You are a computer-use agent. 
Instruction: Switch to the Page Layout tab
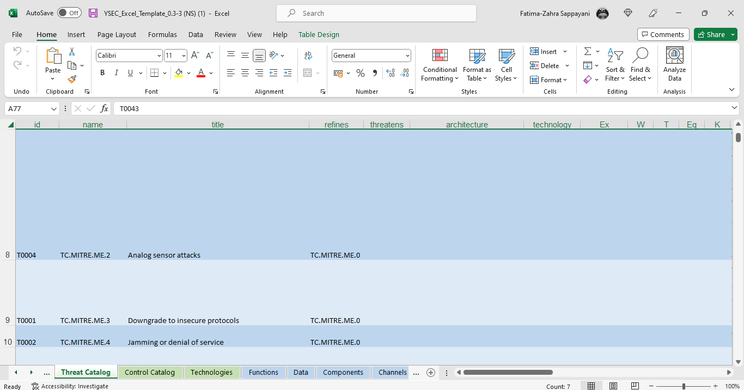pyautogui.click(x=117, y=34)
